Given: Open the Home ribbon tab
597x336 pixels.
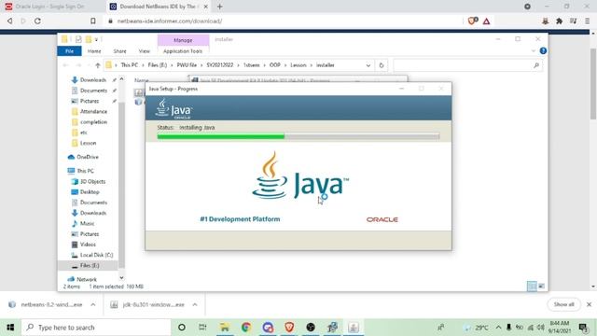Looking at the screenshot, I should tap(94, 51).
